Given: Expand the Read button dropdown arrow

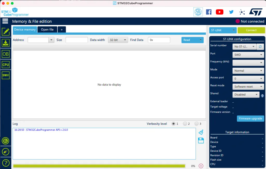Looking at the screenshot, I should pyautogui.click(x=201, y=40).
